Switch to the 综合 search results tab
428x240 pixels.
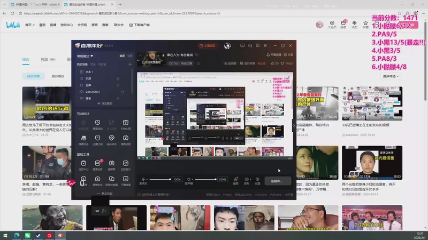26,59
